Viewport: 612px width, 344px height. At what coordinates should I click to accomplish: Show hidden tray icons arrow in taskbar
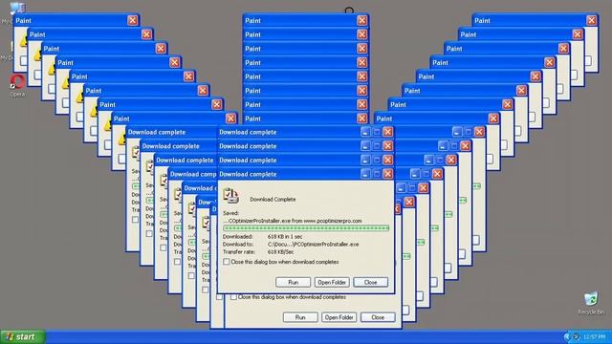pos(567,336)
